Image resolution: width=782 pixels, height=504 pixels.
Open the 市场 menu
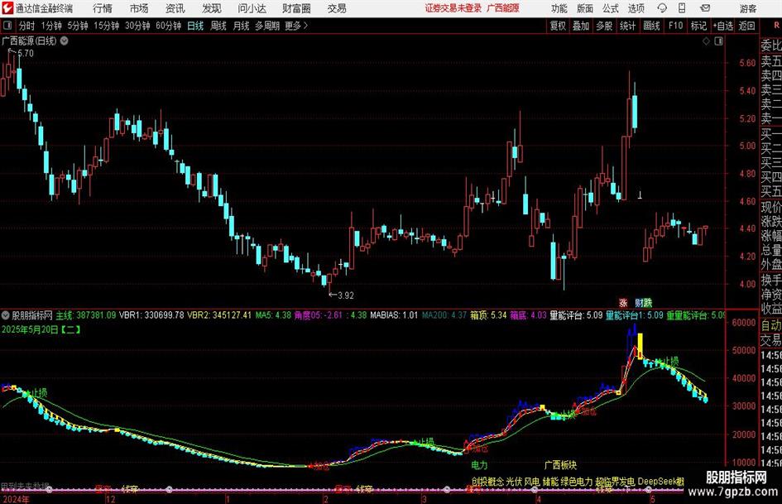click(x=139, y=8)
